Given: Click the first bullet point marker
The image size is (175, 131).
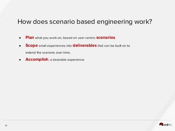Looking at the screenshot, I should coord(20,38).
